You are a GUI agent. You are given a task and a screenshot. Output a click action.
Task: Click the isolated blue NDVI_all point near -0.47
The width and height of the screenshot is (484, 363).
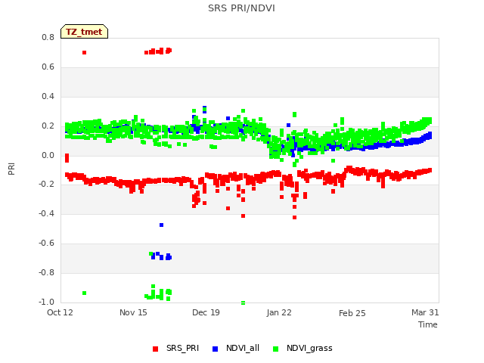click(161, 225)
